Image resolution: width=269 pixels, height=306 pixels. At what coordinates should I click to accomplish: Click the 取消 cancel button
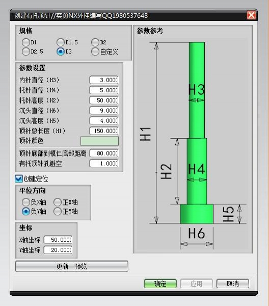coord(232,284)
